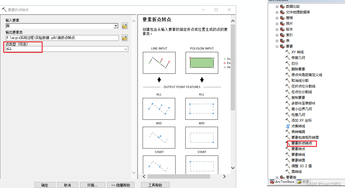Click the browse folder icon next to 输入要素

click(124, 26)
